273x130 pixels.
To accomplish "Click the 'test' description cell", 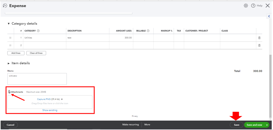I will tap(88, 38).
